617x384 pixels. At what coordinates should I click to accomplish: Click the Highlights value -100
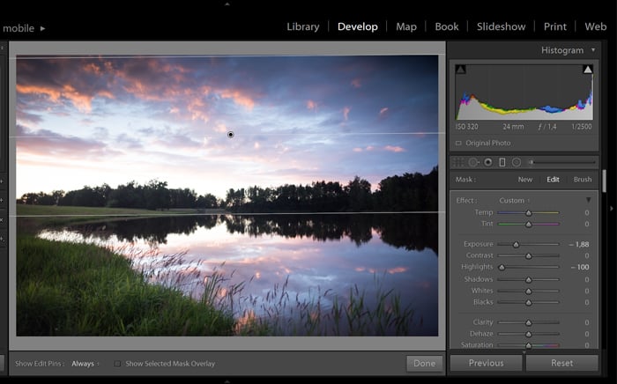pos(580,267)
